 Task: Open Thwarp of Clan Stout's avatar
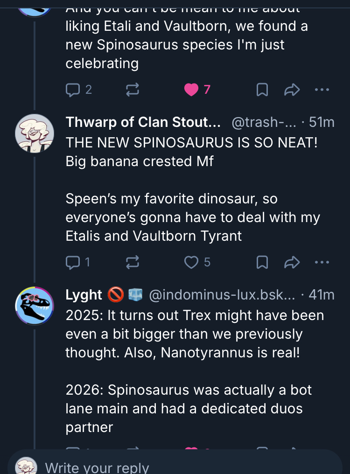[35, 133]
